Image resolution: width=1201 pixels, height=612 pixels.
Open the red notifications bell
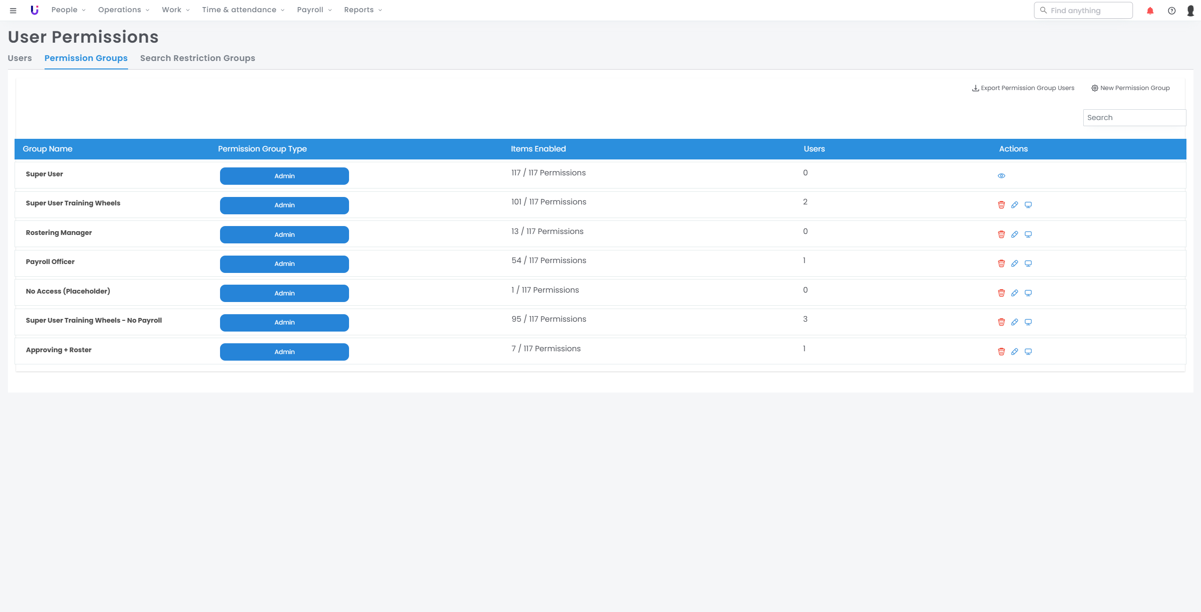1150,11
